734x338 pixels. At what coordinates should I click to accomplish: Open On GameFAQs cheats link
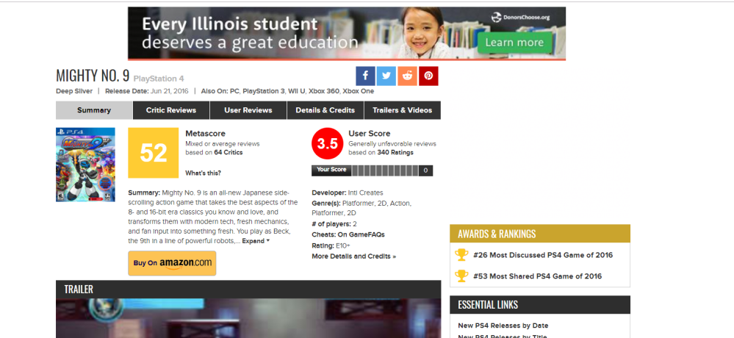pyautogui.click(x=361, y=234)
